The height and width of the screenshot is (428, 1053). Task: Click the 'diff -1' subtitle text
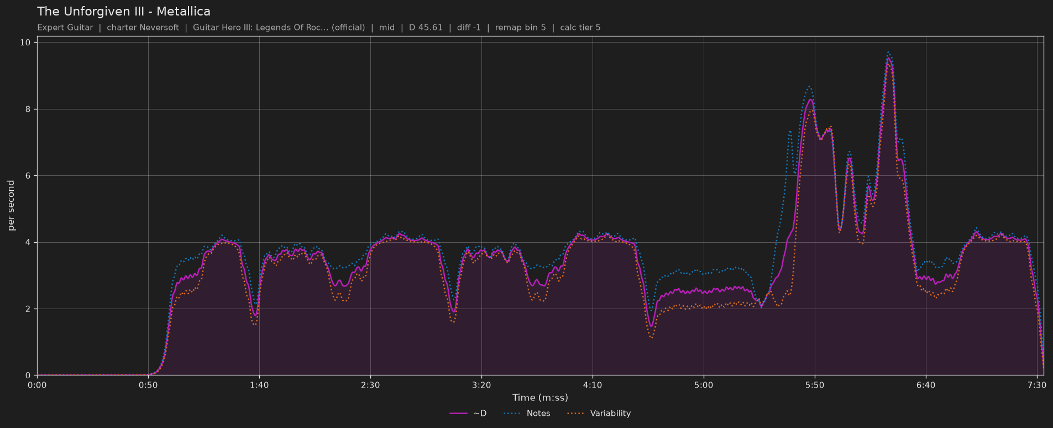click(x=469, y=28)
